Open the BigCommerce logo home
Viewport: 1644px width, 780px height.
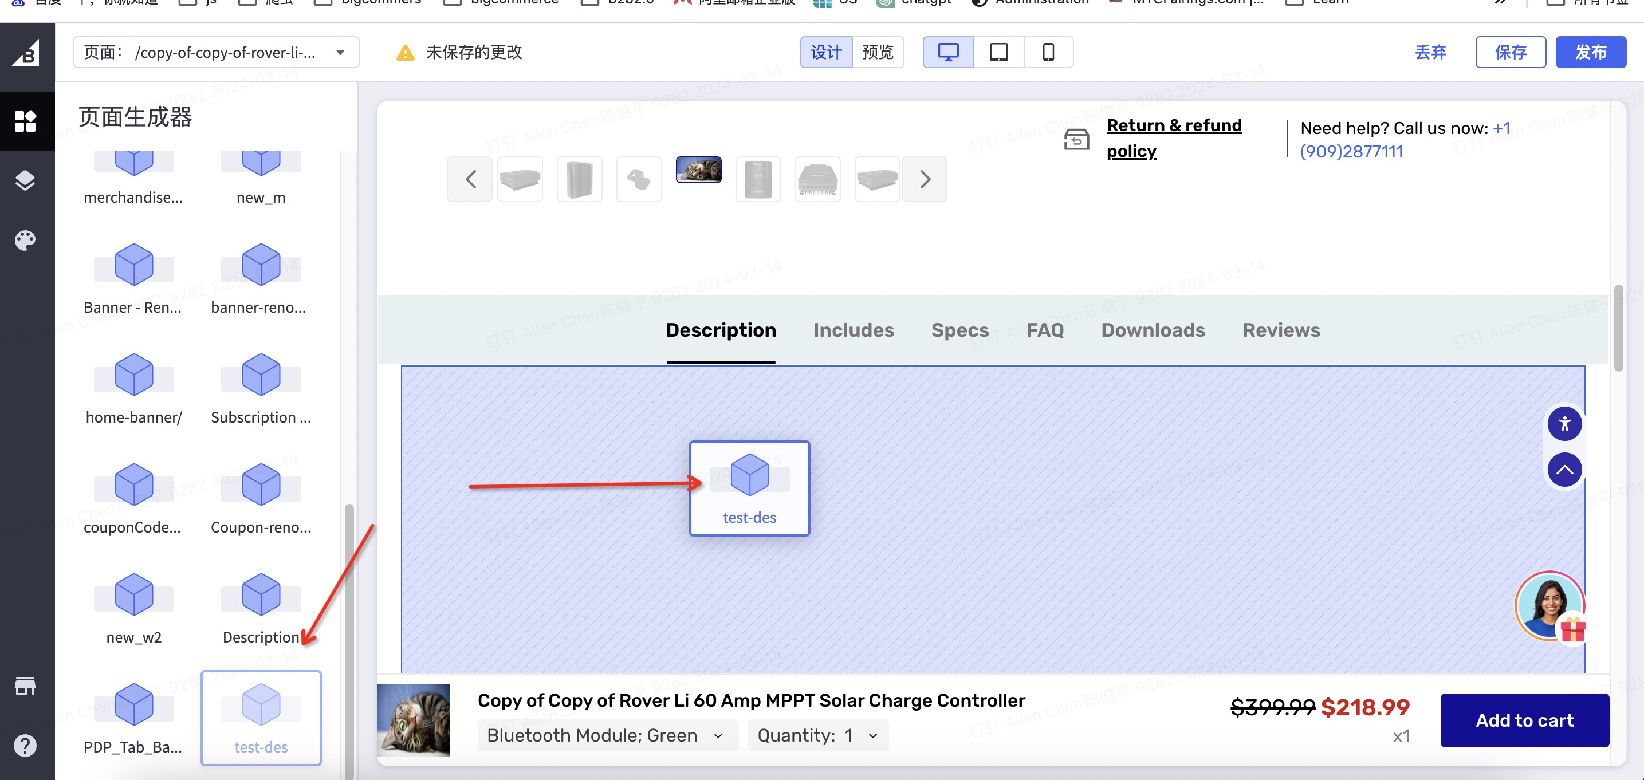pos(26,54)
